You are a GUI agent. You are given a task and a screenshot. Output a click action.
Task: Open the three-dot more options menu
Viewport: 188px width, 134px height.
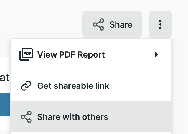(x=160, y=24)
